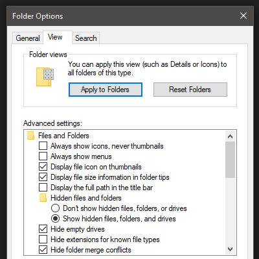Open the Search tab
Screen dimensions: 259x259
click(85, 38)
